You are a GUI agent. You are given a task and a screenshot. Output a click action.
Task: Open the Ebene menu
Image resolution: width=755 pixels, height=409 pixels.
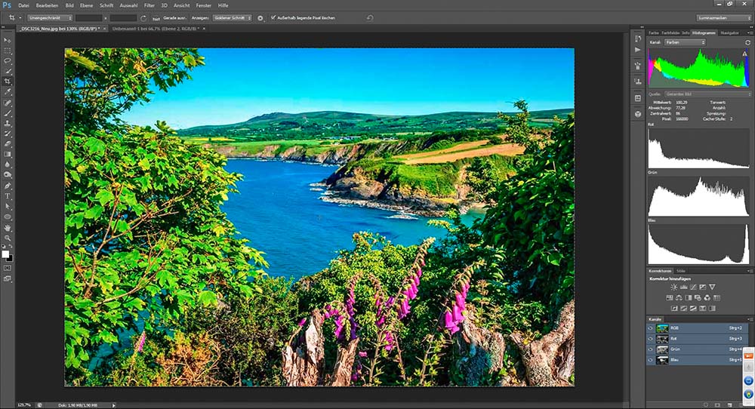click(x=87, y=5)
